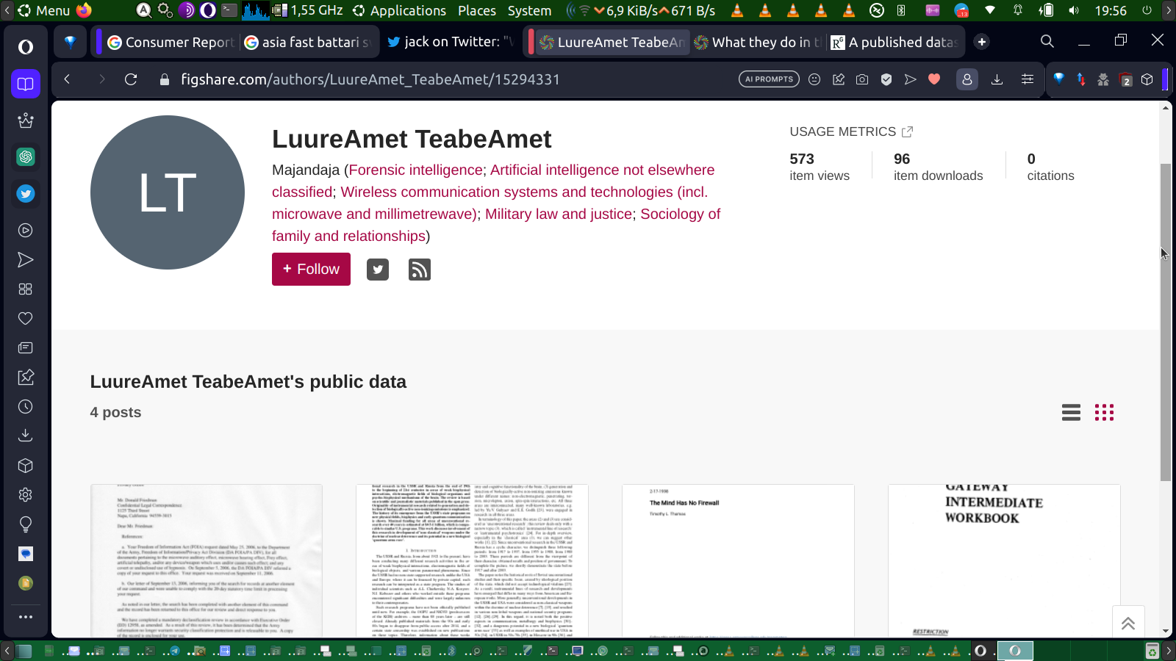
Task: Open the sidebar three-dots more menu
Action: (26, 617)
